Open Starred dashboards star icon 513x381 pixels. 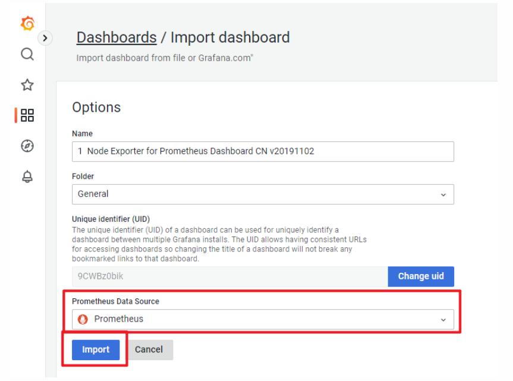[27, 85]
